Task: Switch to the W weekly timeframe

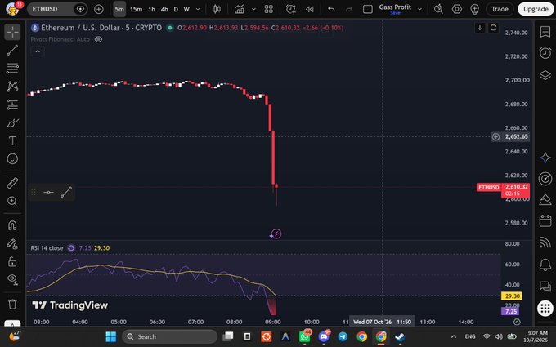Action: (x=186, y=9)
